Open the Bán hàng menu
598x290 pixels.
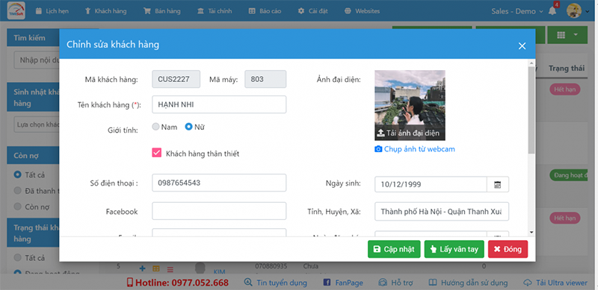pyautogui.click(x=161, y=11)
